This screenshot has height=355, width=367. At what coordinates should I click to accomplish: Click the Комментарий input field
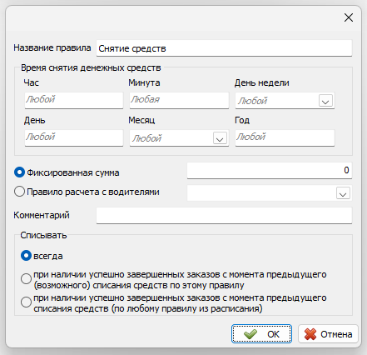tap(224, 215)
